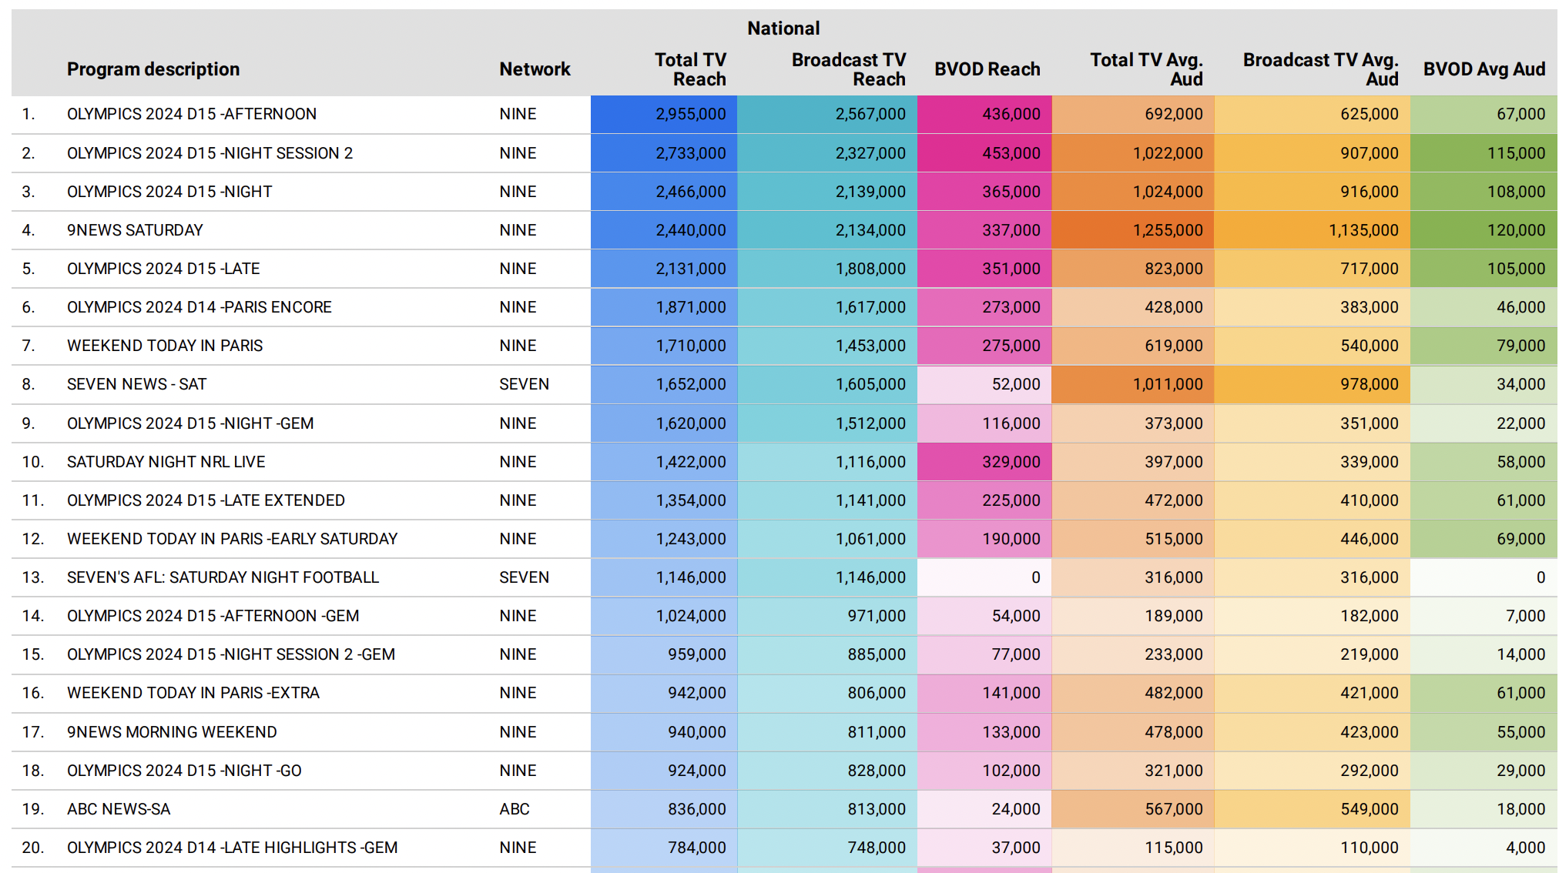
Task: Click the Total TV Avg. Aud header
Action: pyautogui.click(x=1146, y=69)
